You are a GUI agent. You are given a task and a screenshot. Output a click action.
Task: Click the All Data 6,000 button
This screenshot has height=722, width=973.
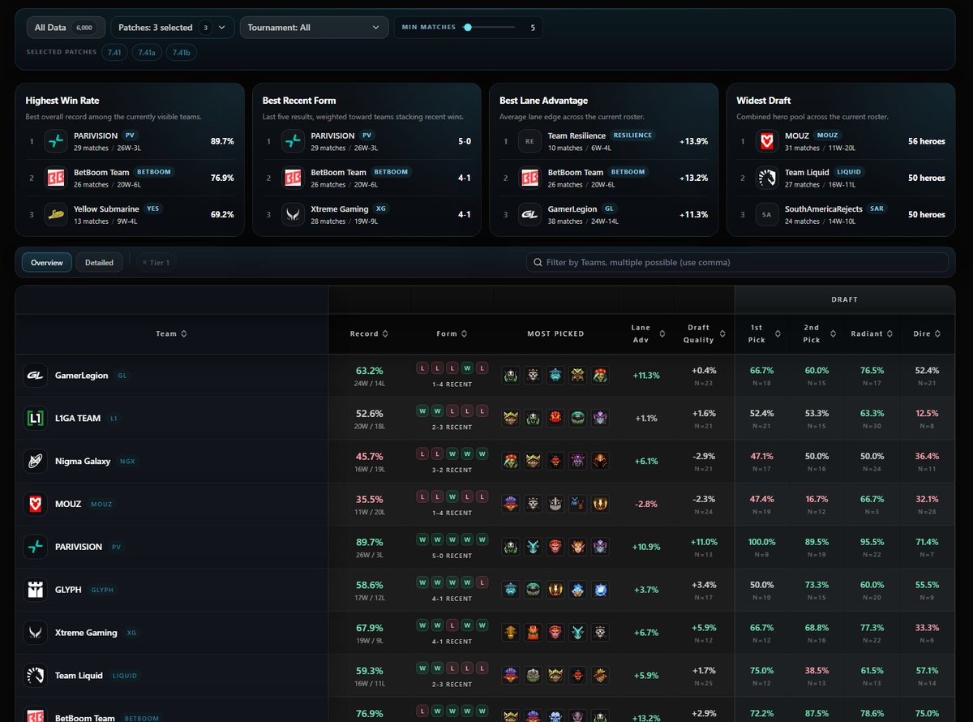(65, 28)
